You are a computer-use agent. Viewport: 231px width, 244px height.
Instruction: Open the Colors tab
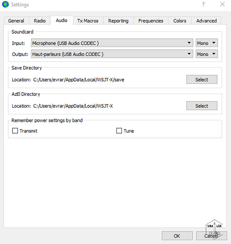tap(180, 21)
